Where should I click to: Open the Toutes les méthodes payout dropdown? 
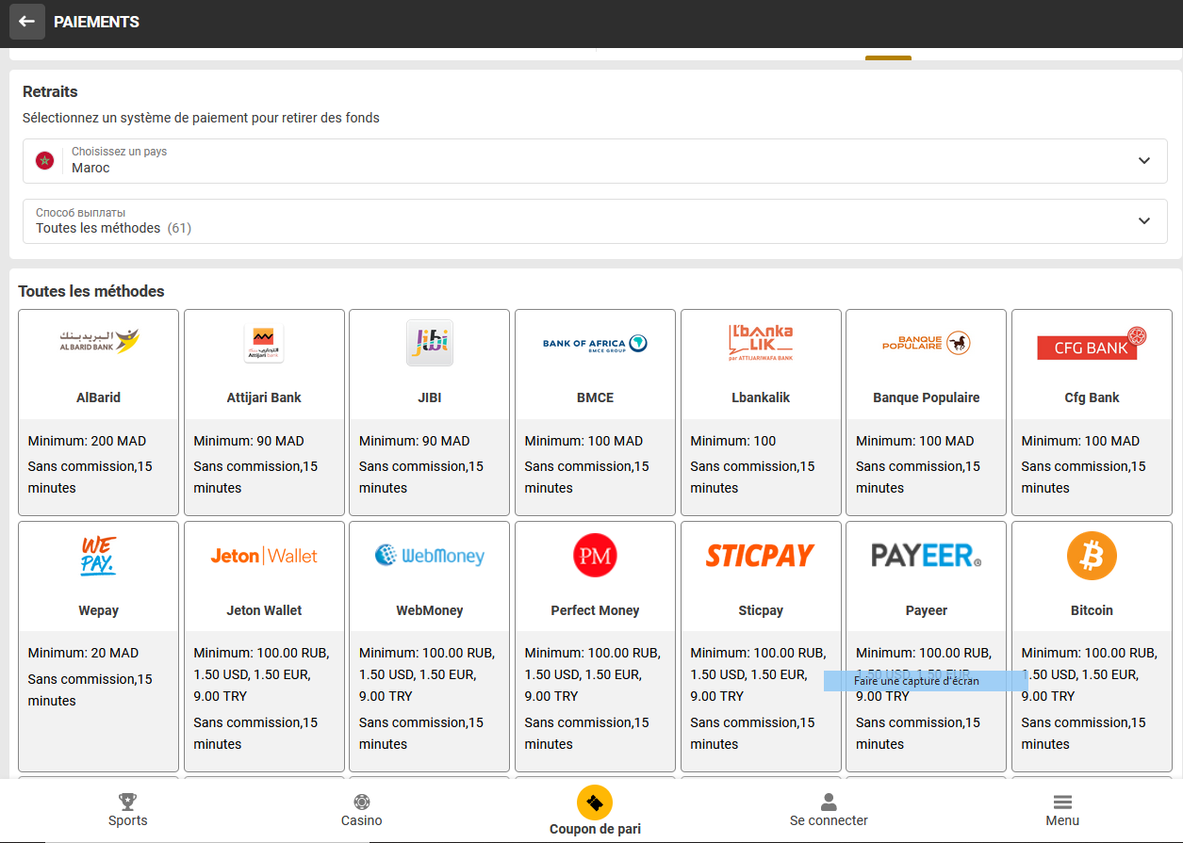tap(595, 220)
